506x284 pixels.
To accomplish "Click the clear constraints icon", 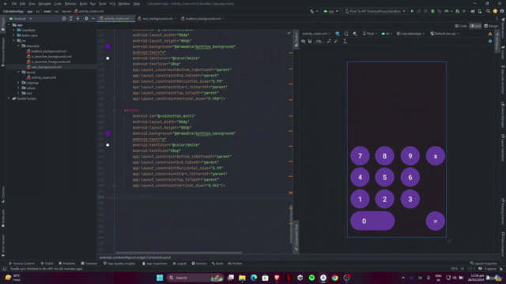I will tap(329, 41).
